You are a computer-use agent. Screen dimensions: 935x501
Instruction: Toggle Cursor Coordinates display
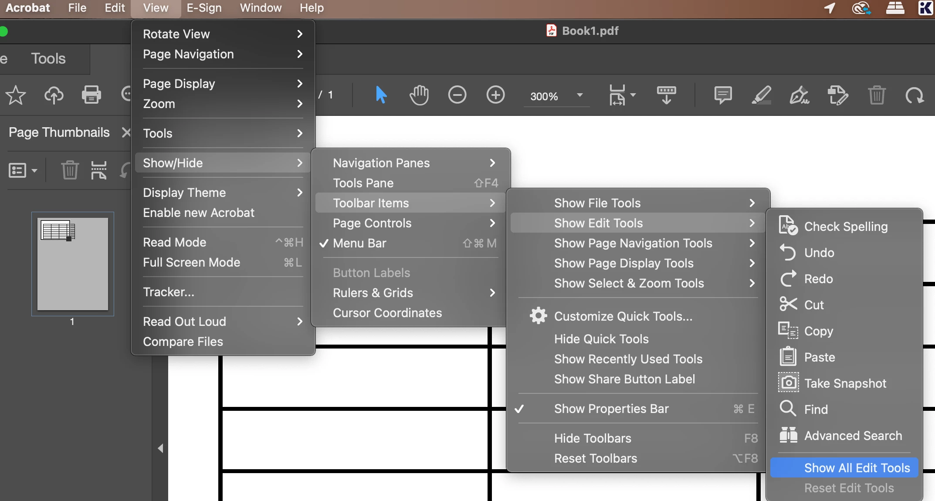387,313
